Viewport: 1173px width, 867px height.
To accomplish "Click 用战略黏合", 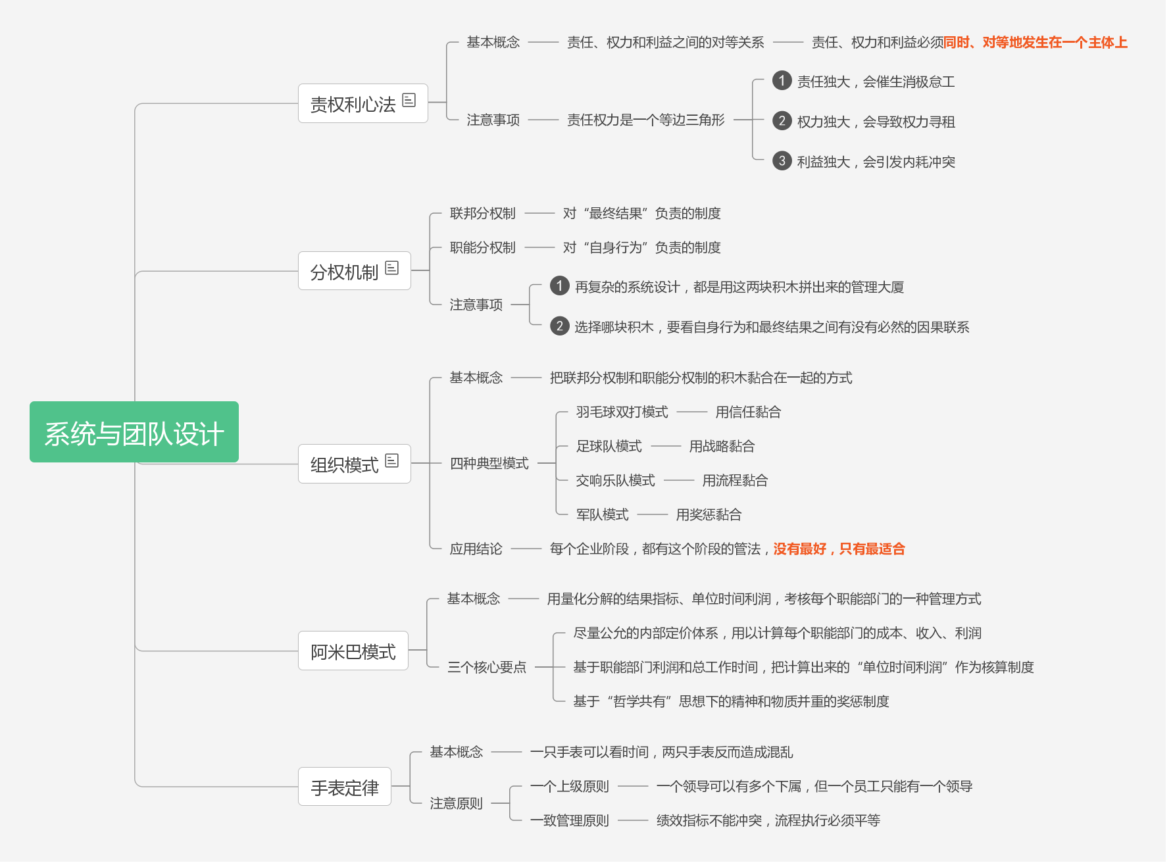I will pos(722,446).
